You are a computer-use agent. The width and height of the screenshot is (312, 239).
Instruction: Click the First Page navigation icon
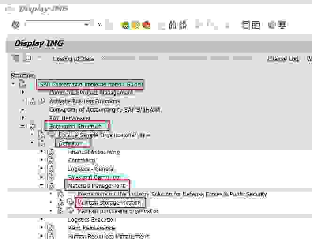(x=199, y=24)
